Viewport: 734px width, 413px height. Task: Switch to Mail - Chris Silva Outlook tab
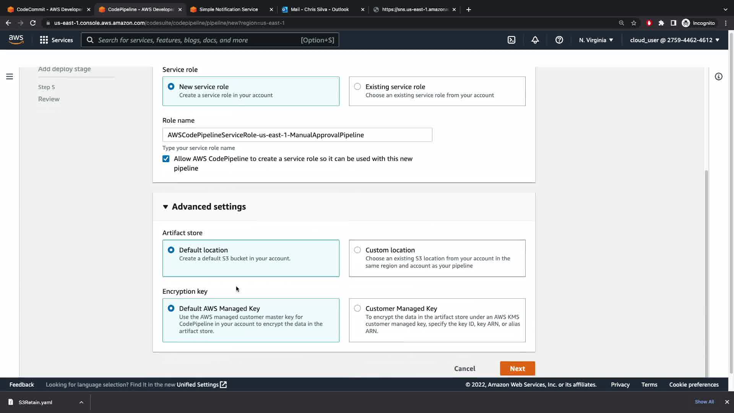[x=320, y=9]
